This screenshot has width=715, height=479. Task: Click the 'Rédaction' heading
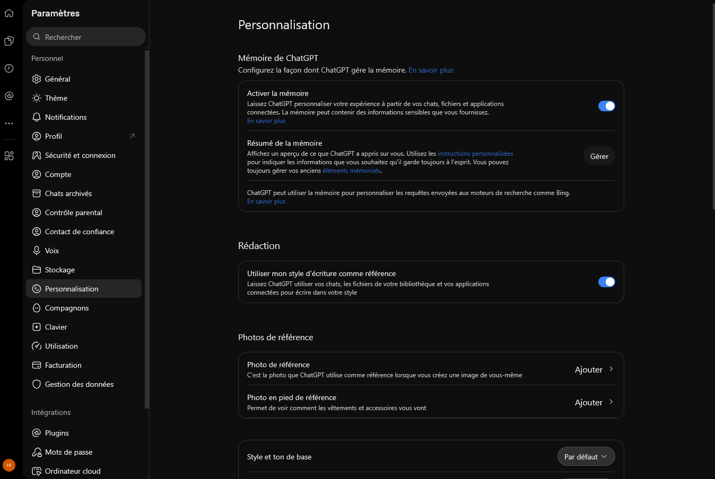pyautogui.click(x=259, y=246)
